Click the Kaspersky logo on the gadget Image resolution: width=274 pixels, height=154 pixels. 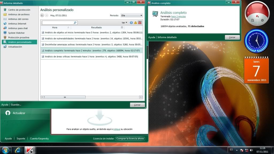pos(257,16)
